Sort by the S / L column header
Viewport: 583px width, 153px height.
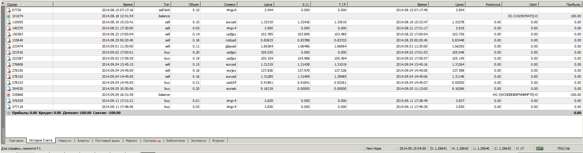coord(292,5)
